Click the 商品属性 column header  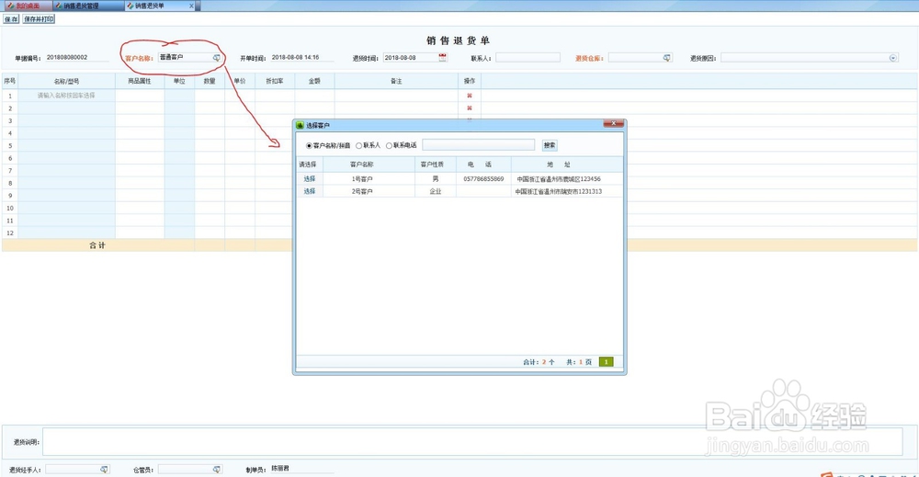pyautogui.click(x=140, y=81)
